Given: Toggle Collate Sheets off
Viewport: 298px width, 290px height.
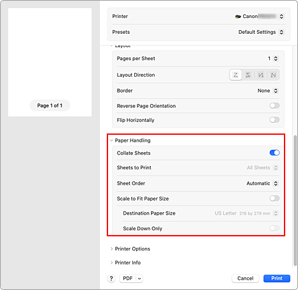Looking at the screenshot, I should [274, 153].
